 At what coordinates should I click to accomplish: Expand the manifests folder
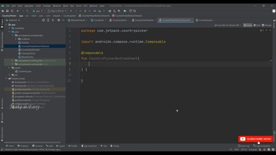(9, 28)
